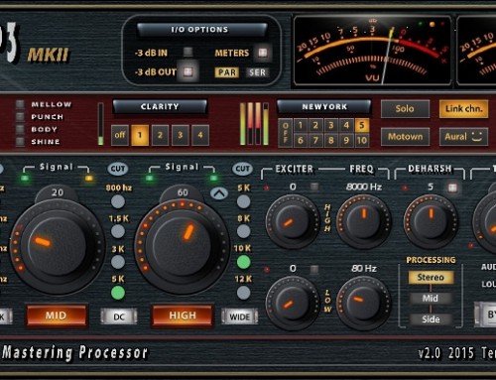
Task: Click the Exciter LOW frequency knob
Action: 364,304
